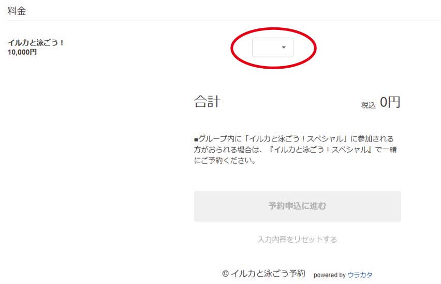Click the ■ bullet starting the group notice
Screen dimensions: 441x284
coord(196,139)
